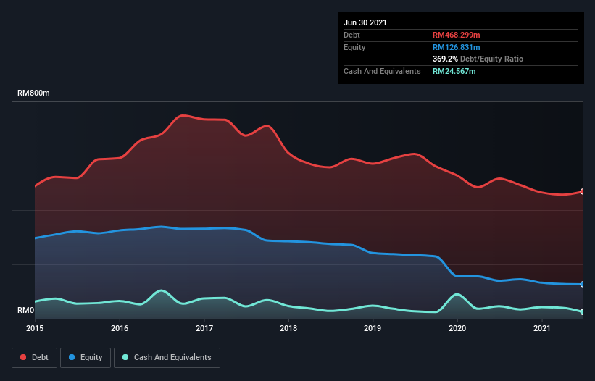Viewport: 595px width, 381px height.
Task: Click the 2018 x-axis label
Action: tap(288, 328)
